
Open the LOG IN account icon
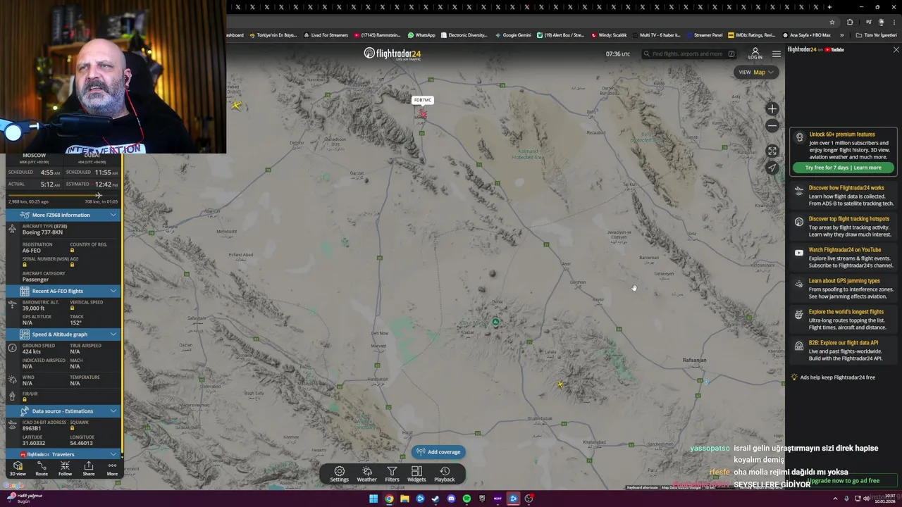[x=755, y=54]
